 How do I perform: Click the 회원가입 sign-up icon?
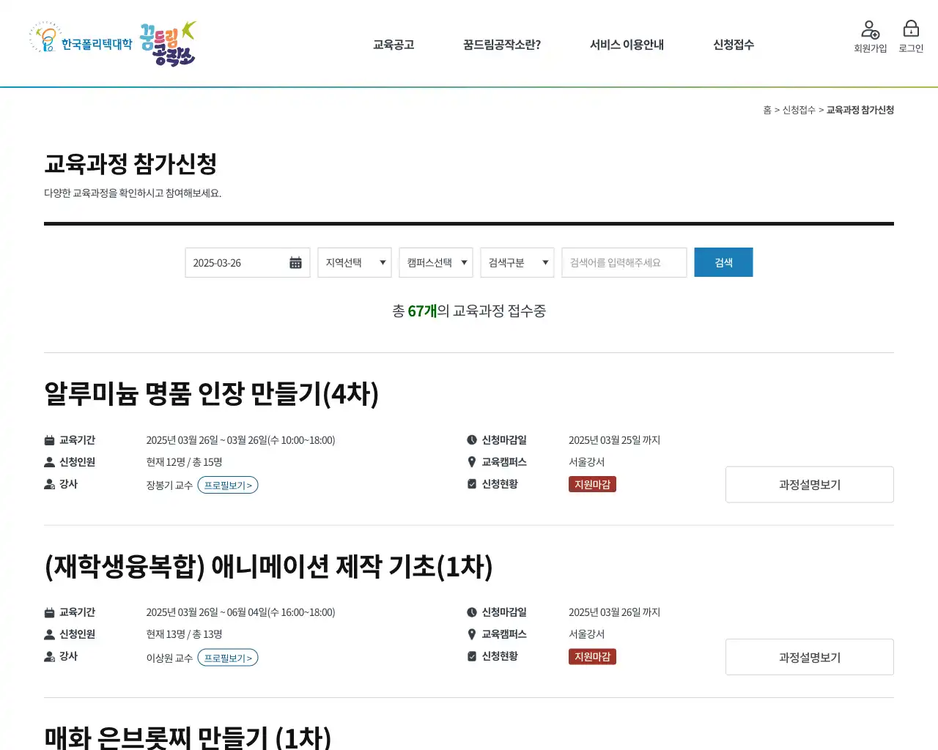870,30
